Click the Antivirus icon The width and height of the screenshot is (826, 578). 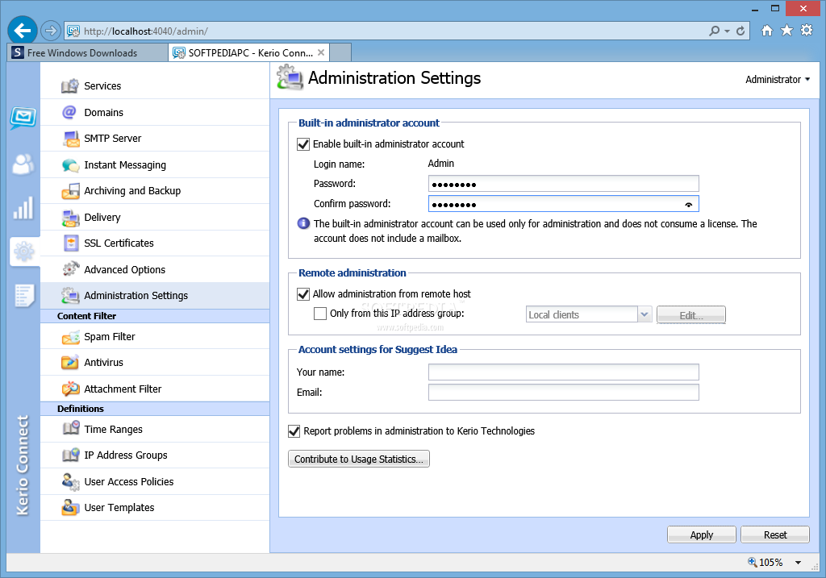[x=70, y=362]
